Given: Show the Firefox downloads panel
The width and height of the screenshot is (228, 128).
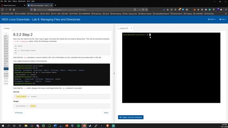Looking at the screenshot, I should 164,10.
